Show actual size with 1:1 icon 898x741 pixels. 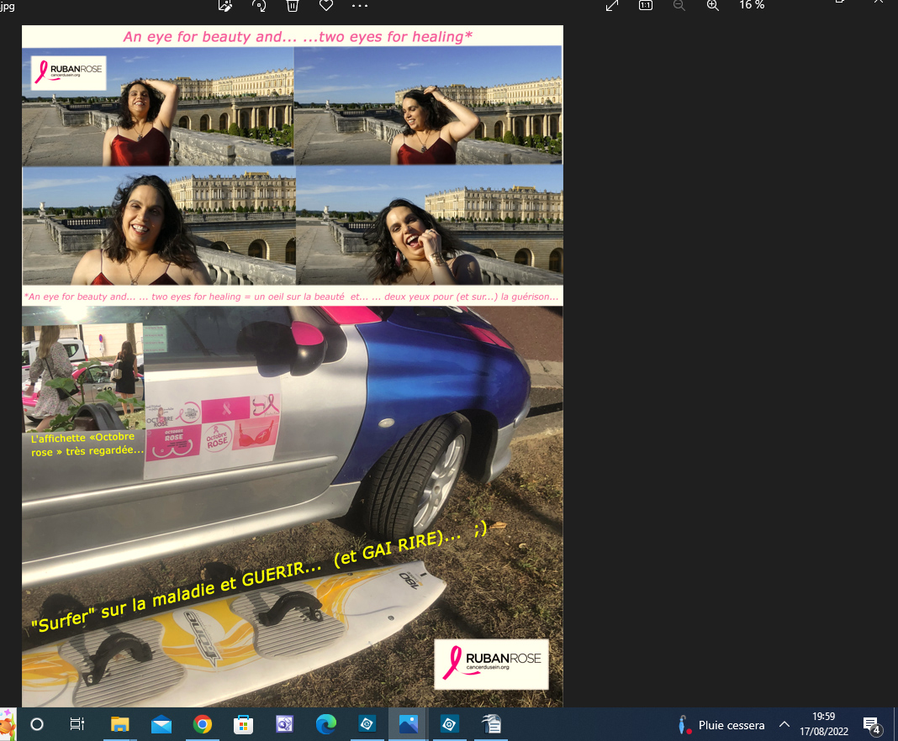coord(646,5)
